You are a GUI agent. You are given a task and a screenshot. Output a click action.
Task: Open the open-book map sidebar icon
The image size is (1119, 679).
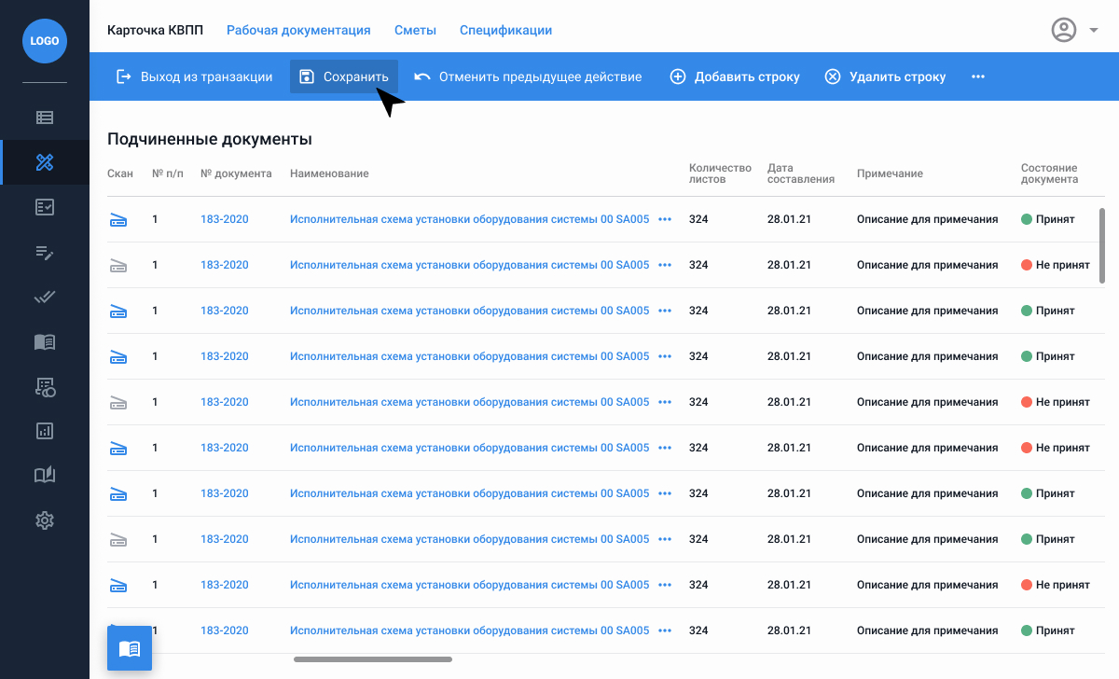[45, 476]
